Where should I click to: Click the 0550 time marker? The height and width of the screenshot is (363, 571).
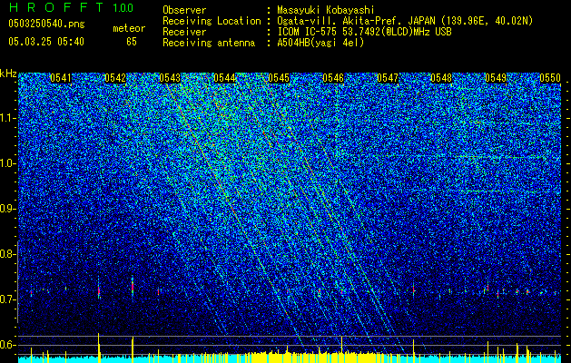[550, 78]
